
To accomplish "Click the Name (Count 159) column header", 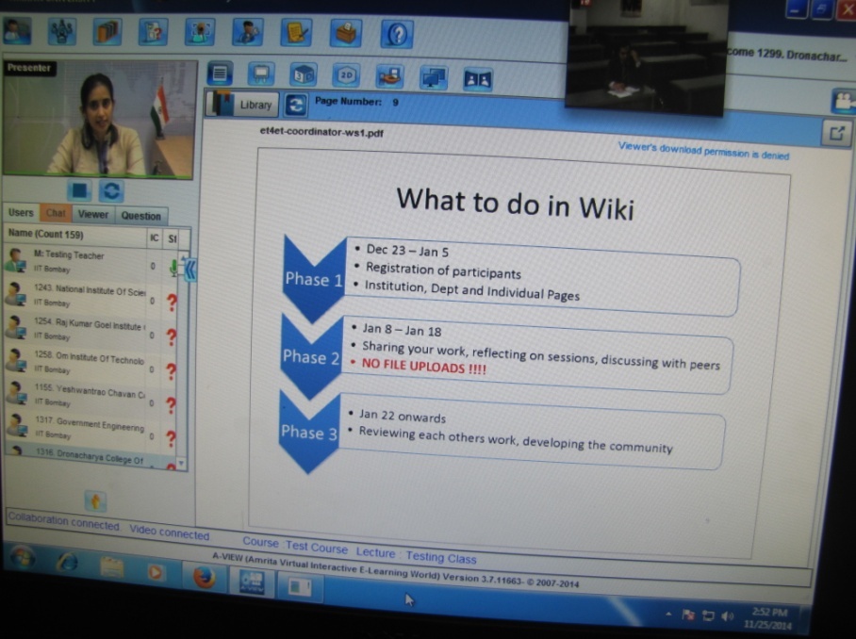I will [x=75, y=235].
